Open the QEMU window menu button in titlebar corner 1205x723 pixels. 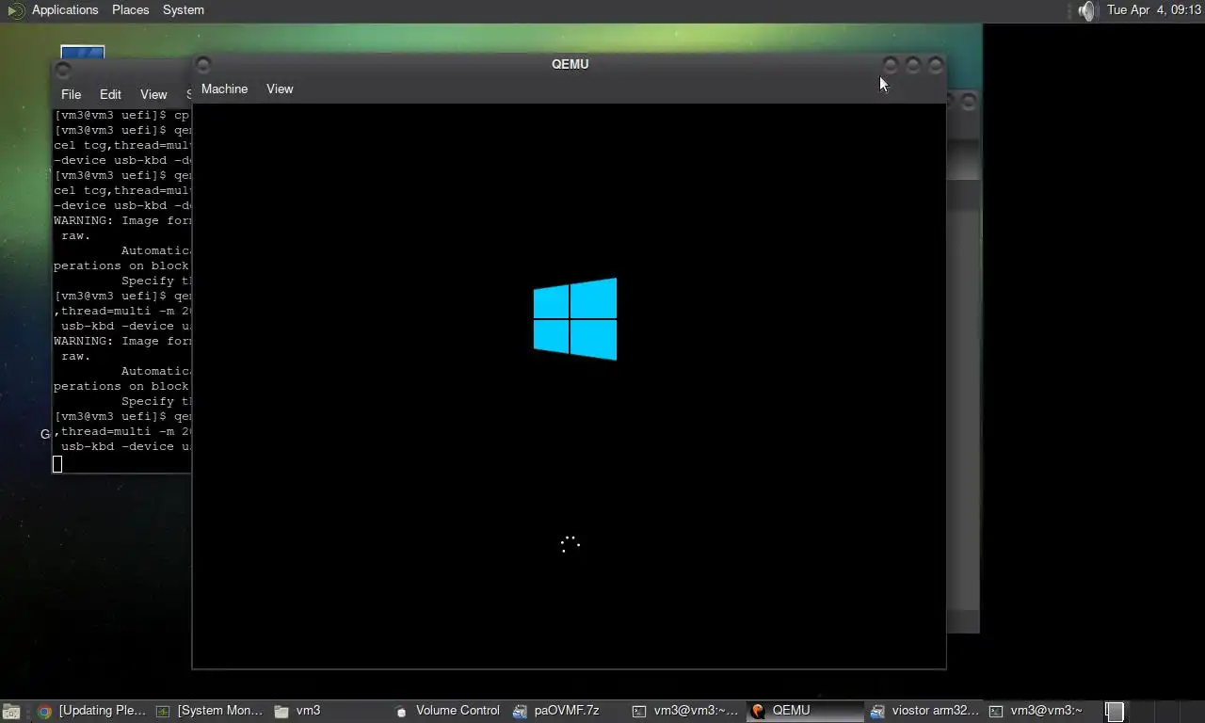[x=203, y=65]
